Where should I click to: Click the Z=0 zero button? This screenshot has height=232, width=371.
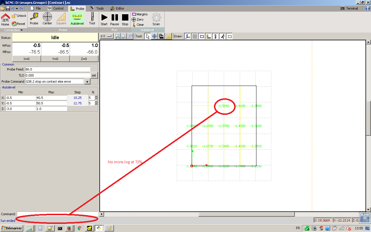pos(84,59)
